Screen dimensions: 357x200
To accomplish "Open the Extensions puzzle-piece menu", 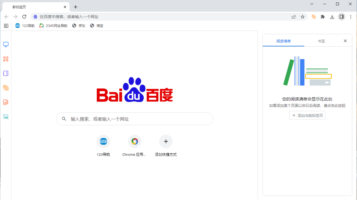I will pos(323,17).
